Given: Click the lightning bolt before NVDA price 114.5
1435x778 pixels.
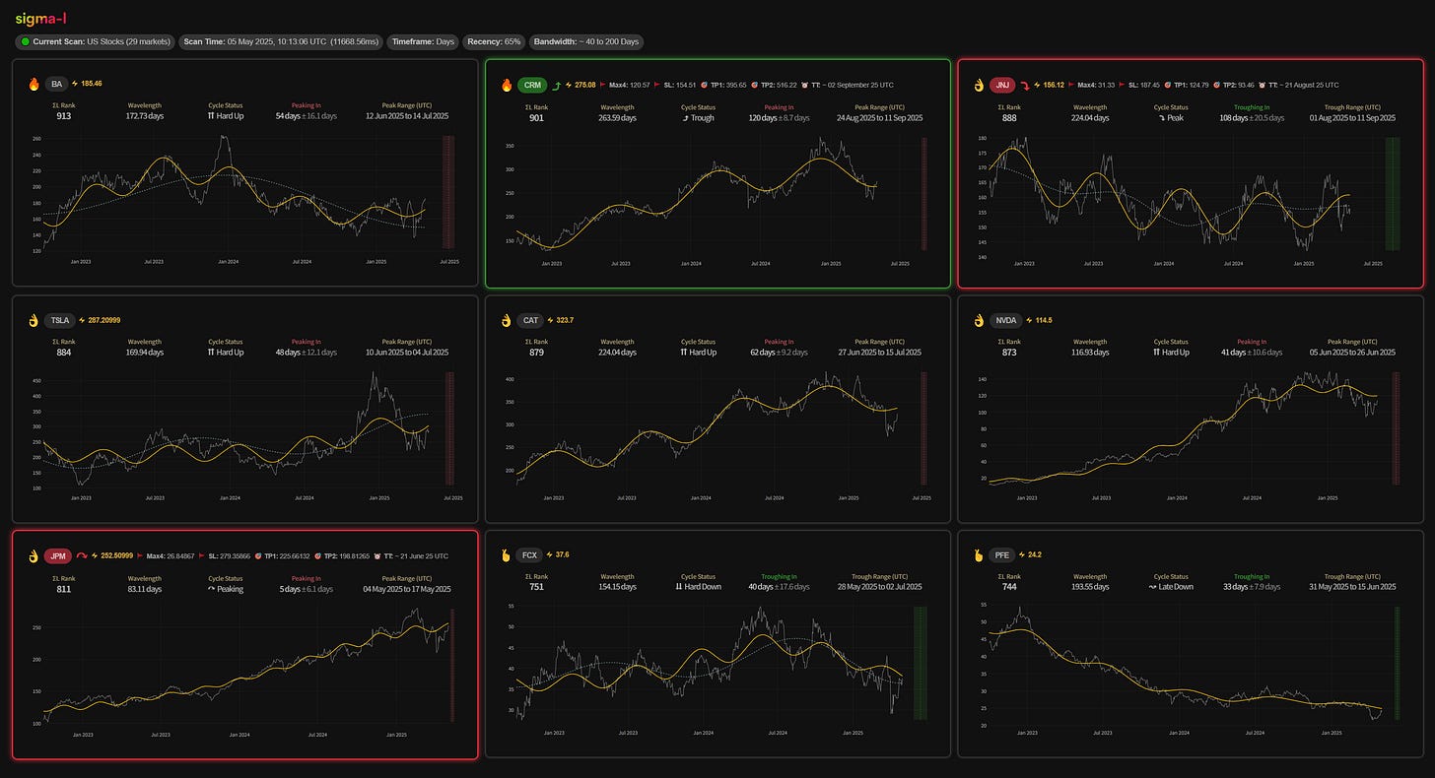Looking at the screenshot, I should pyautogui.click(x=1029, y=320).
